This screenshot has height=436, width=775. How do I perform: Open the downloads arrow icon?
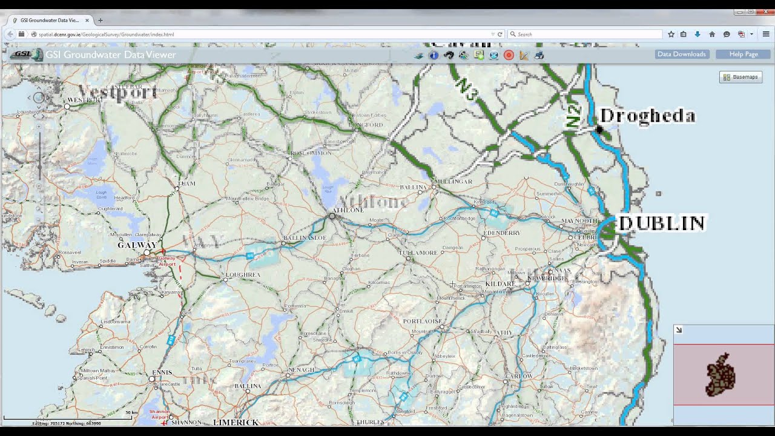[x=697, y=35]
